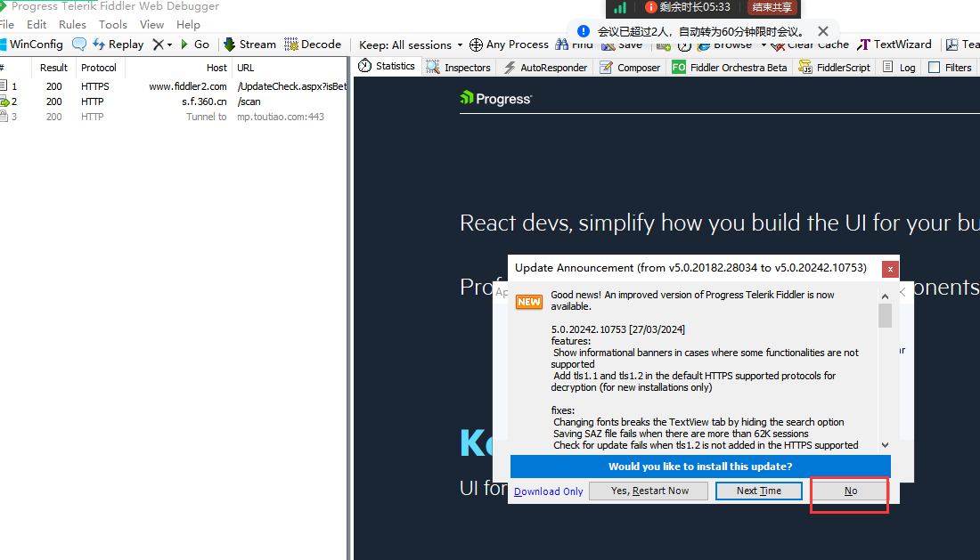Open the Remove sessions dropdown arrow
The image size is (980, 560).
169,45
